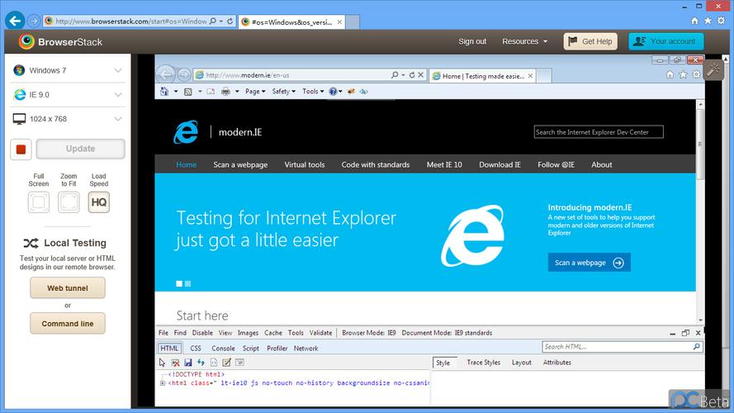This screenshot has width=734, height=413.
Task: Click the outer browser refresh icon
Action: (x=230, y=21)
